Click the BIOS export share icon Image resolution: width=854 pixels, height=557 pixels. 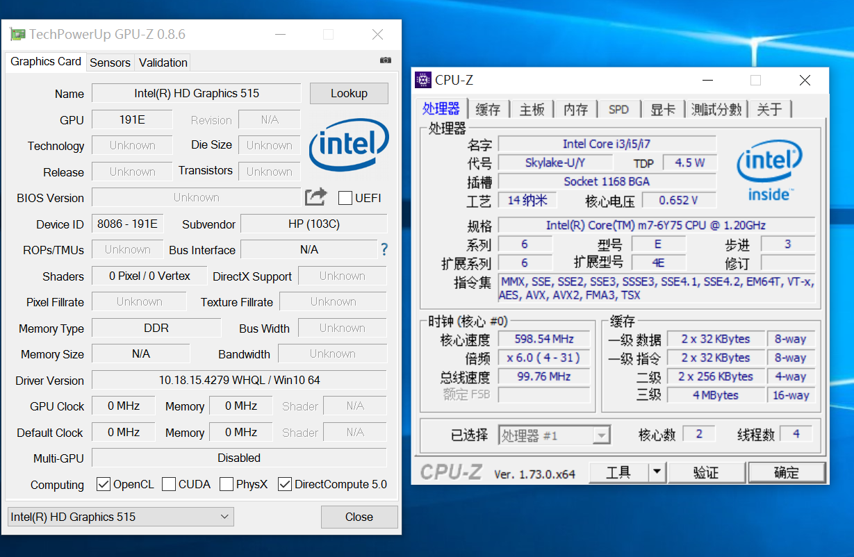[x=315, y=197]
